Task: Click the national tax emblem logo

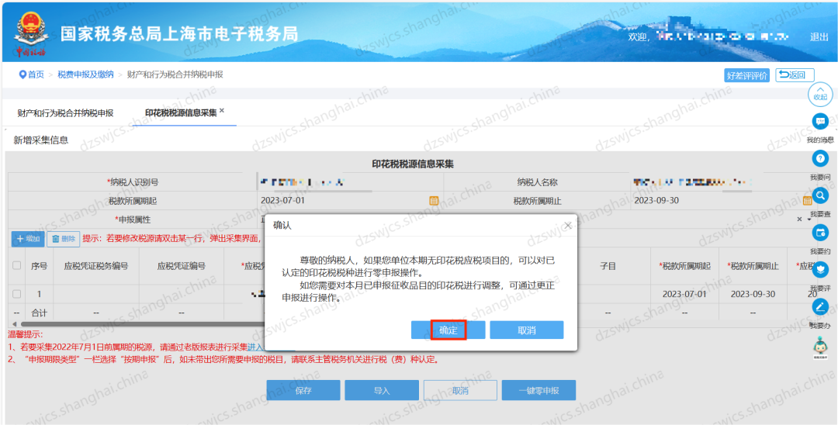Action: click(x=30, y=33)
